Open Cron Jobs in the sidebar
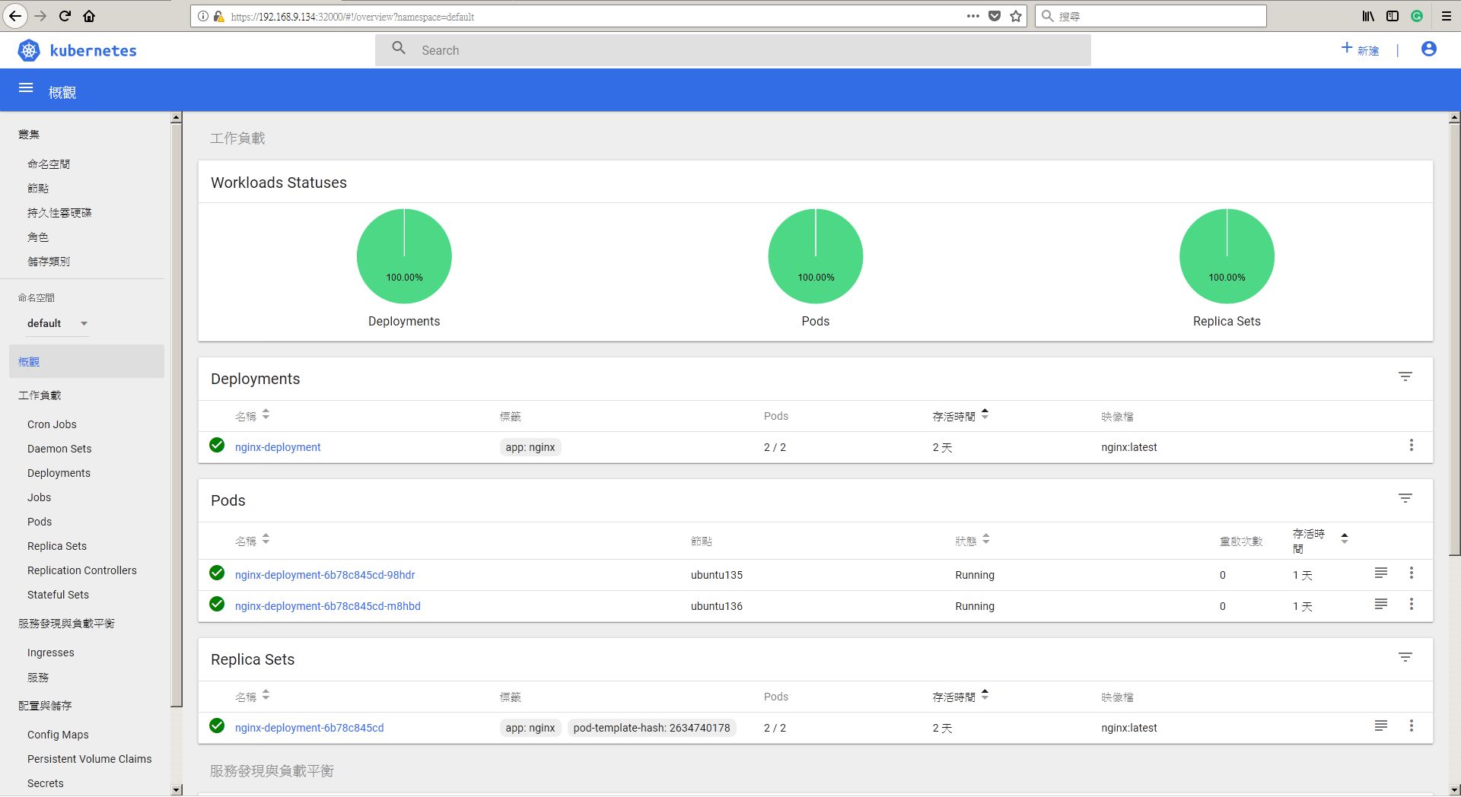The height and width of the screenshot is (797, 1461). coord(52,424)
